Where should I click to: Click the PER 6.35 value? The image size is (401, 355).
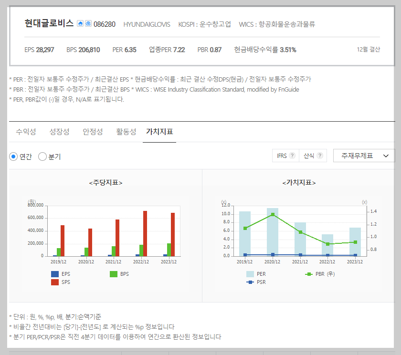click(124, 50)
